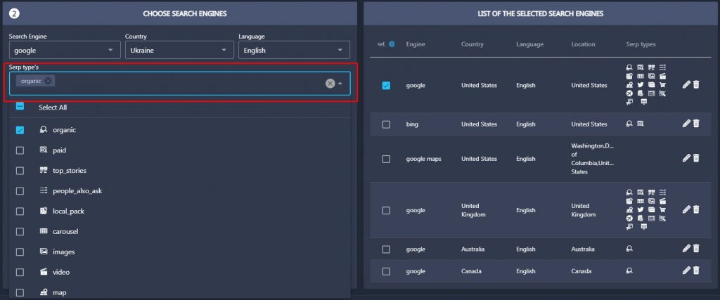This screenshot has width=720, height=300.
Task: Edit the google United Kingdom row
Action: [x=686, y=209]
